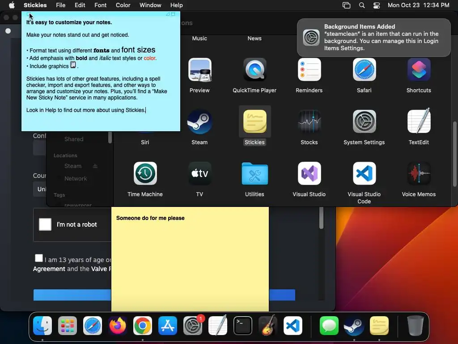Select Shared in Finder sidebar
The width and height of the screenshot is (458, 344).
74,139
